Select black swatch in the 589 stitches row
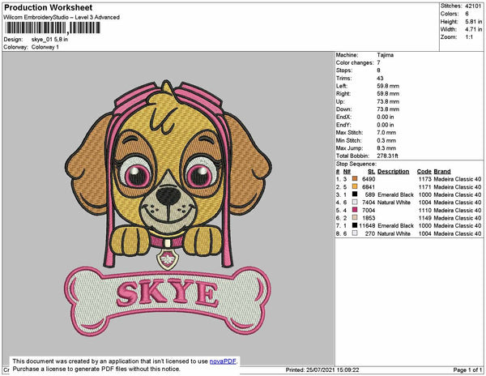 coord(355,194)
